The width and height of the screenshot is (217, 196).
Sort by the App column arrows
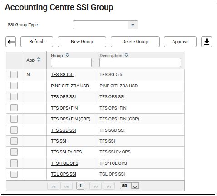[x=39, y=59]
